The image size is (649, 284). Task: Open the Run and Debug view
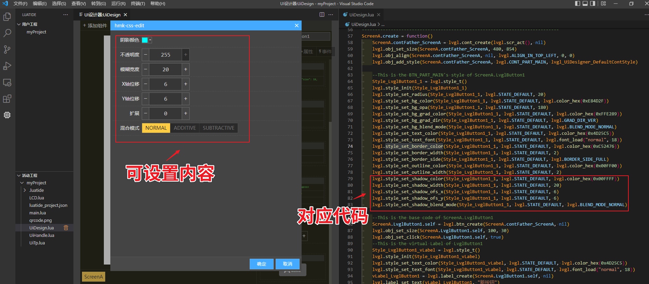pyautogui.click(x=7, y=66)
